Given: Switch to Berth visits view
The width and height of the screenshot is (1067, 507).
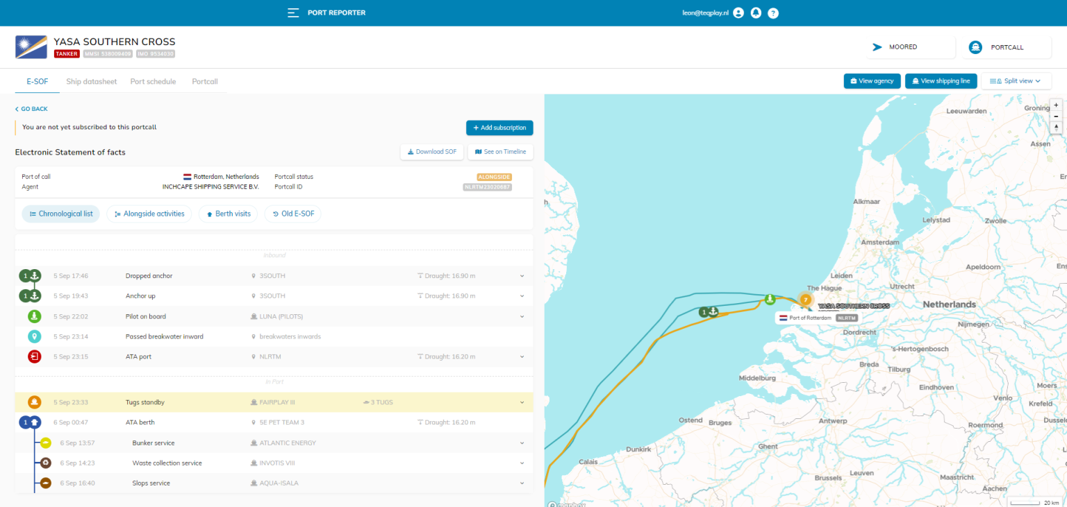Looking at the screenshot, I should coord(228,214).
